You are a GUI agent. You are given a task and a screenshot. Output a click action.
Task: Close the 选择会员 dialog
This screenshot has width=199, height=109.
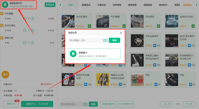[121, 33]
